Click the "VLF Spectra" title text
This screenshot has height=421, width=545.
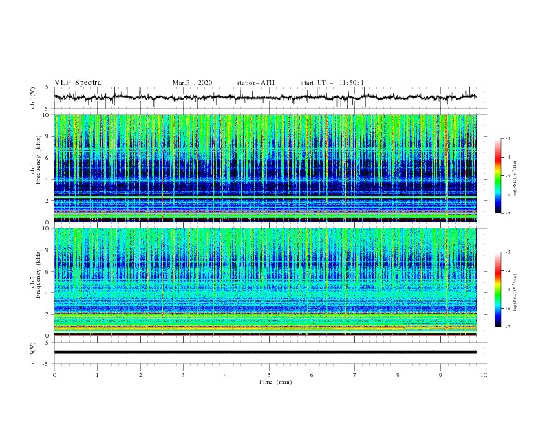[x=78, y=83]
